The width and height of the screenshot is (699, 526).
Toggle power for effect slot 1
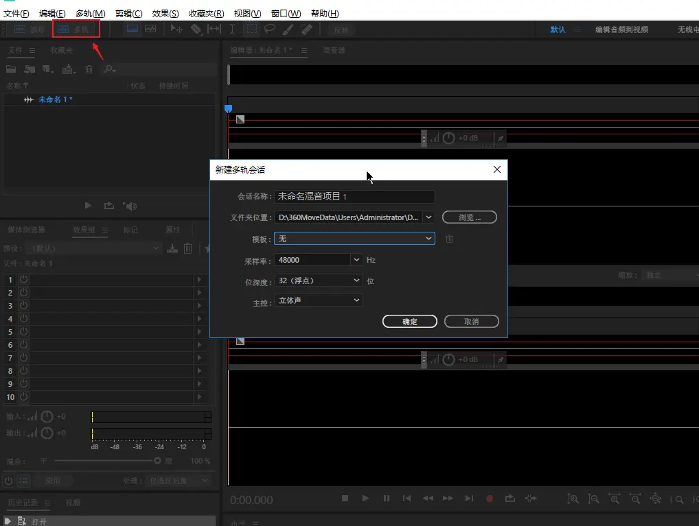tap(23, 280)
